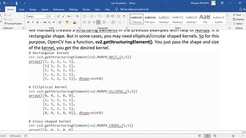This screenshot has height=138, width=246.
Task: Toggle underline formatting
Action: [37, 22]
